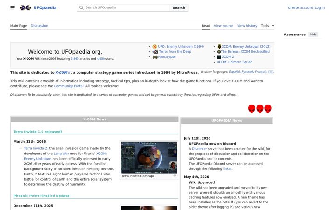Click The Bureau game icon
Viewport: 336px width, 210px height.
tap(219, 52)
